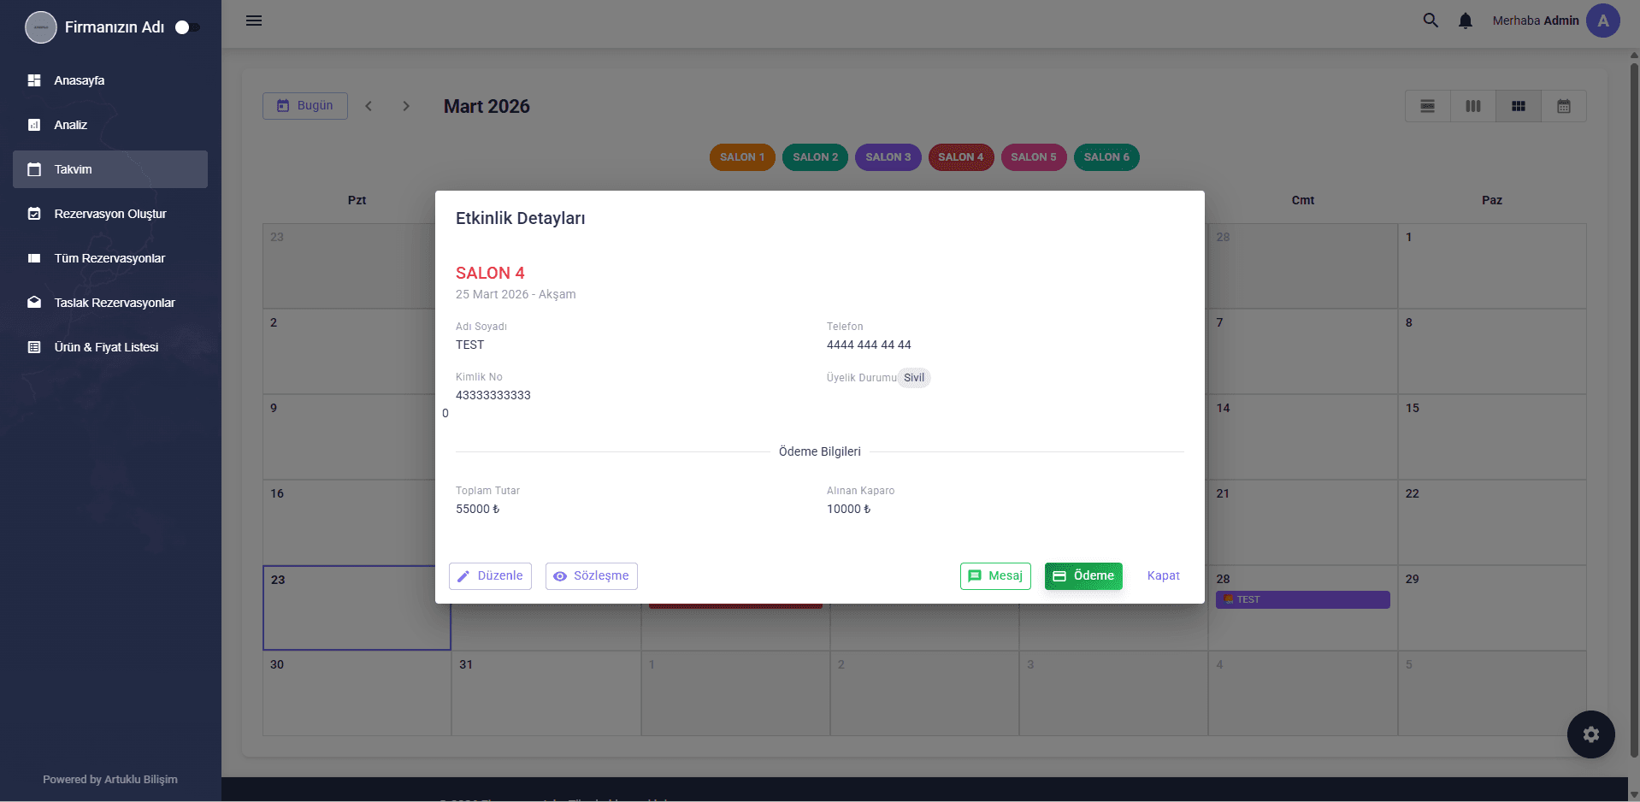This screenshot has height=802, width=1640.
Task: Toggle the switch next to Firmanızın Adı
Action: (187, 27)
